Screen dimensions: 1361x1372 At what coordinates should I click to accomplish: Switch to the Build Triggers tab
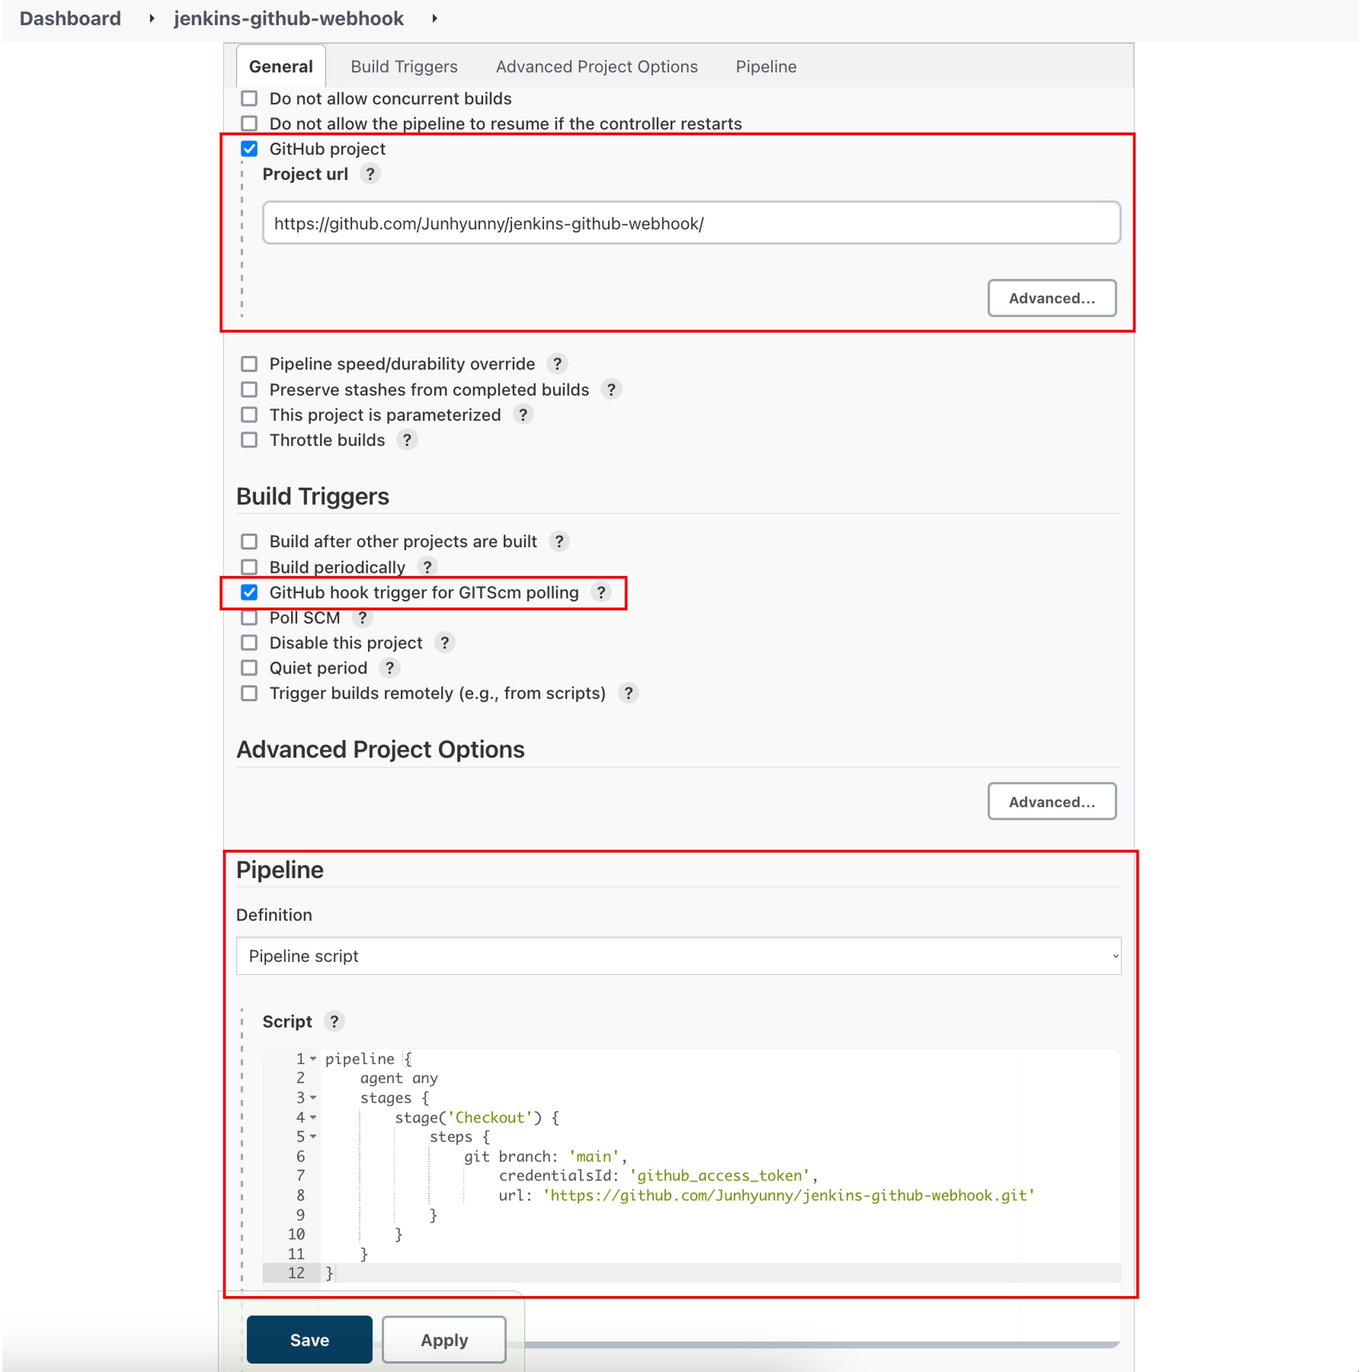pos(404,67)
